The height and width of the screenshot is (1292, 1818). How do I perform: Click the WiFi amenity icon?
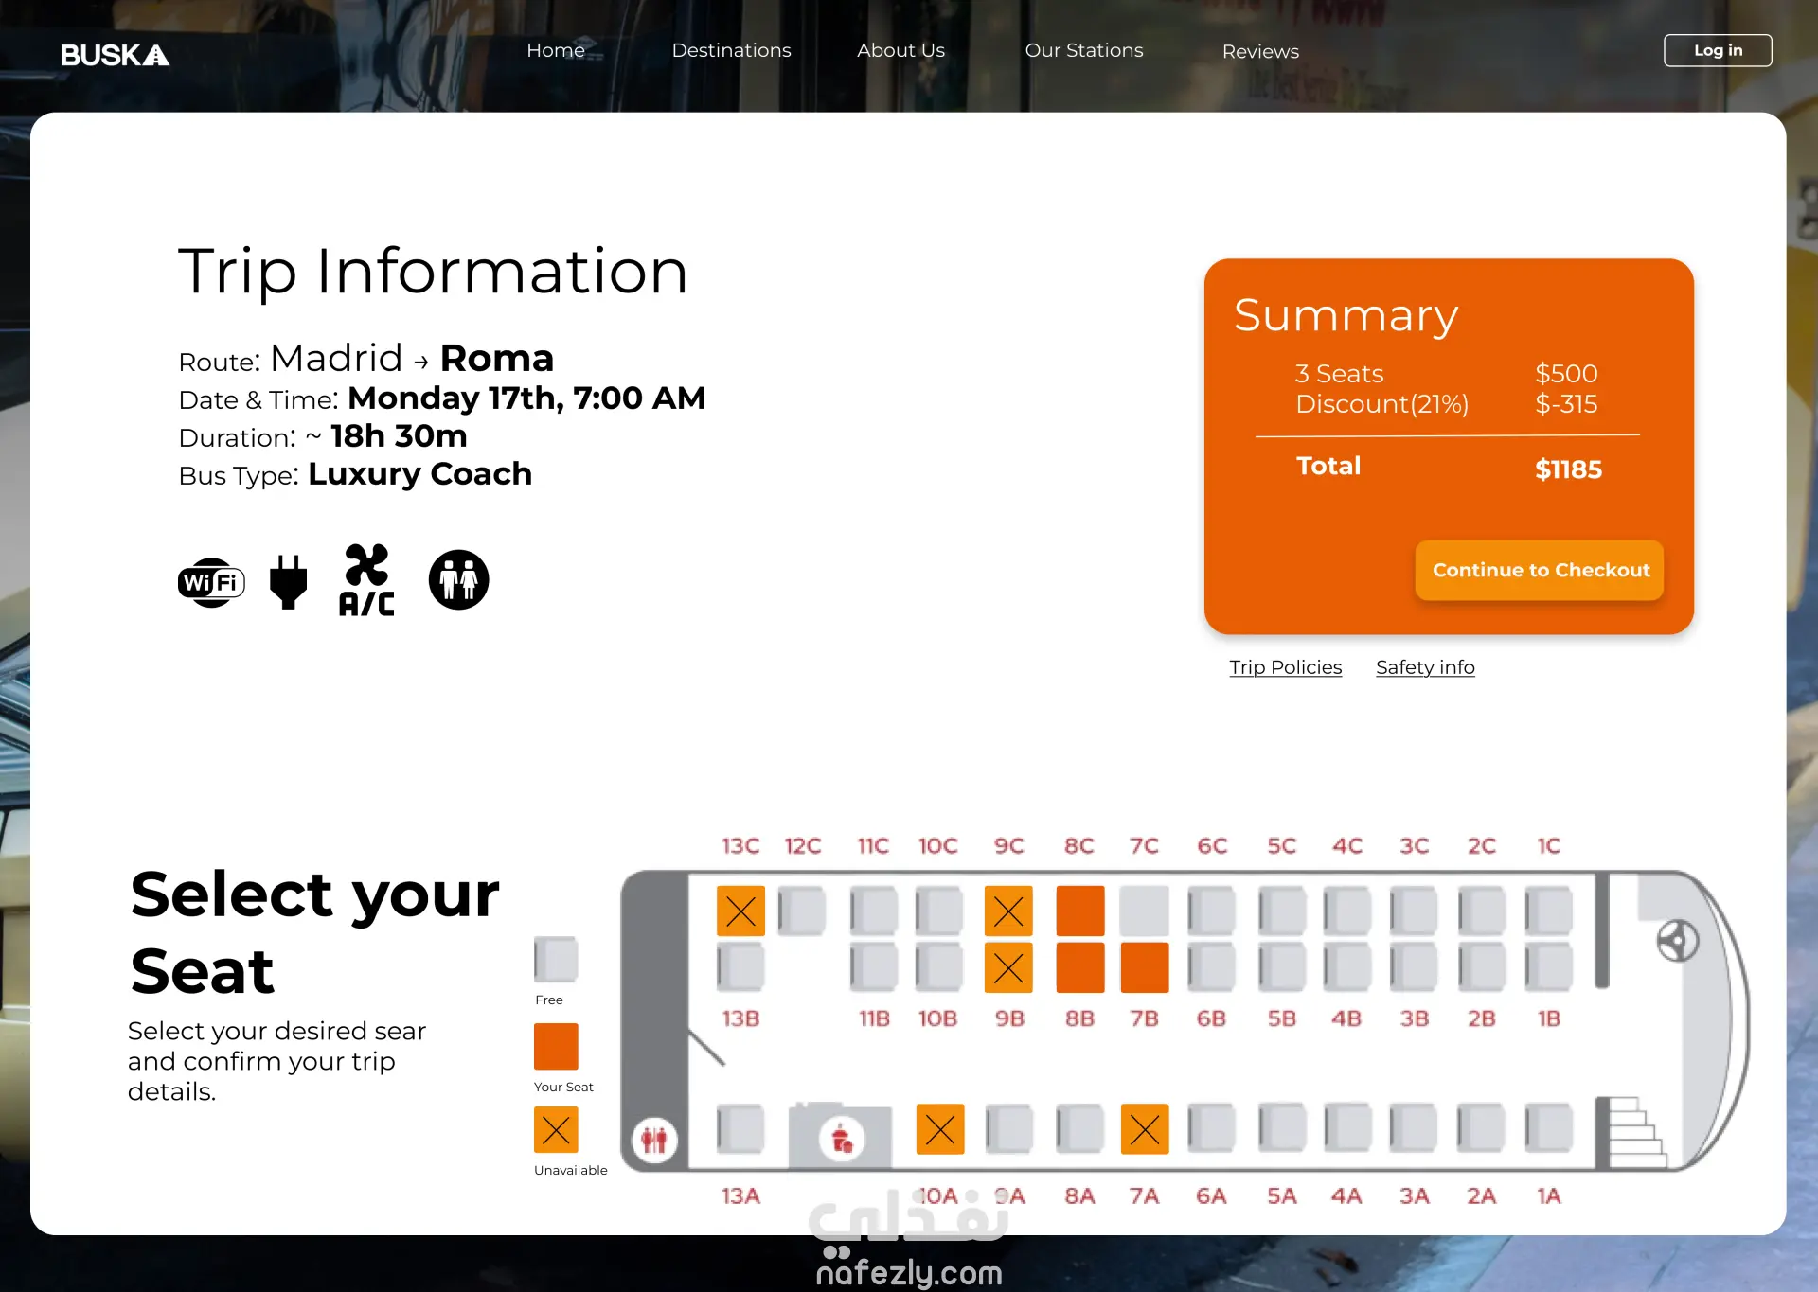tap(211, 582)
